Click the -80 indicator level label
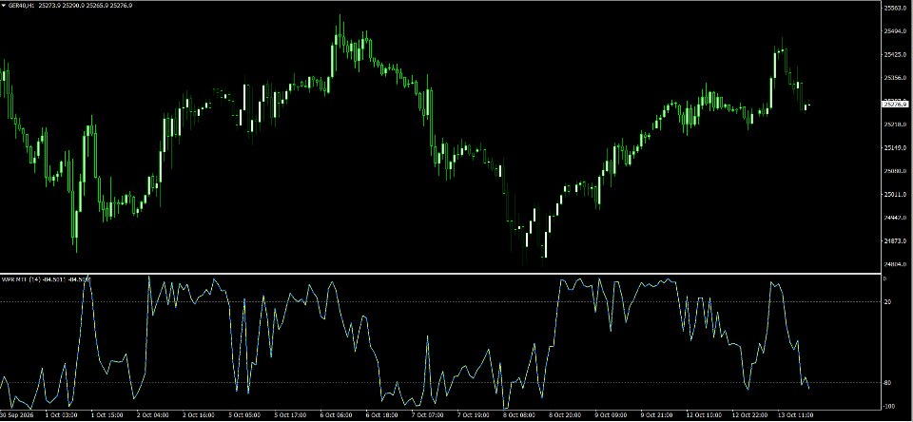 click(x=887, y=382)
